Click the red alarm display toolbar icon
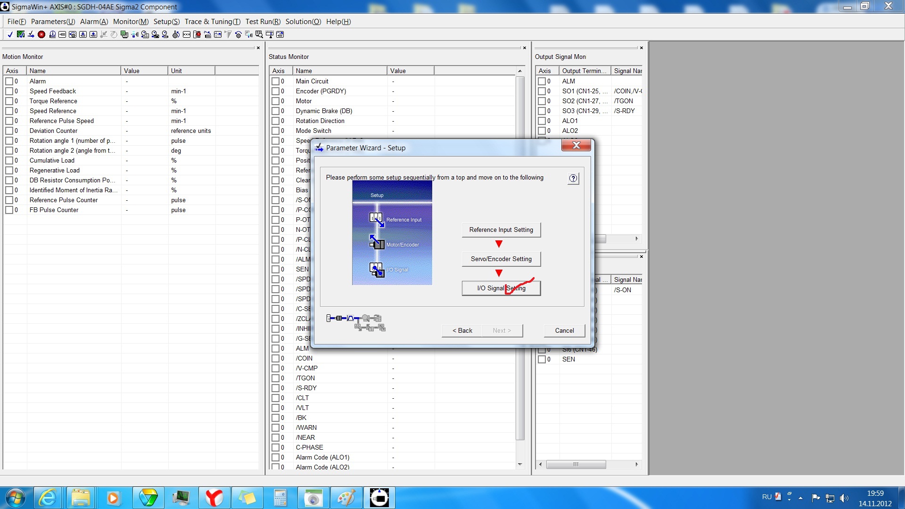This screenshot has height=509, width=905. (x=41, y=34)
